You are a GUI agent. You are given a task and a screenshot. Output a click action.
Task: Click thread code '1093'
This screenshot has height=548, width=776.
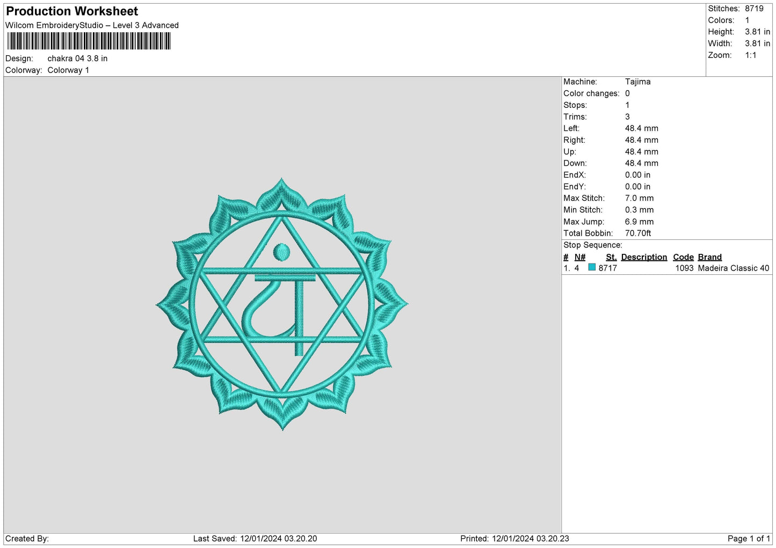[684, 268]
